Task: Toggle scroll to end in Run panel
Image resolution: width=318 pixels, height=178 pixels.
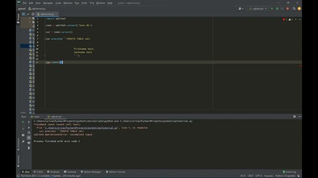Action: pyautogui.click(x=29, y=137)
